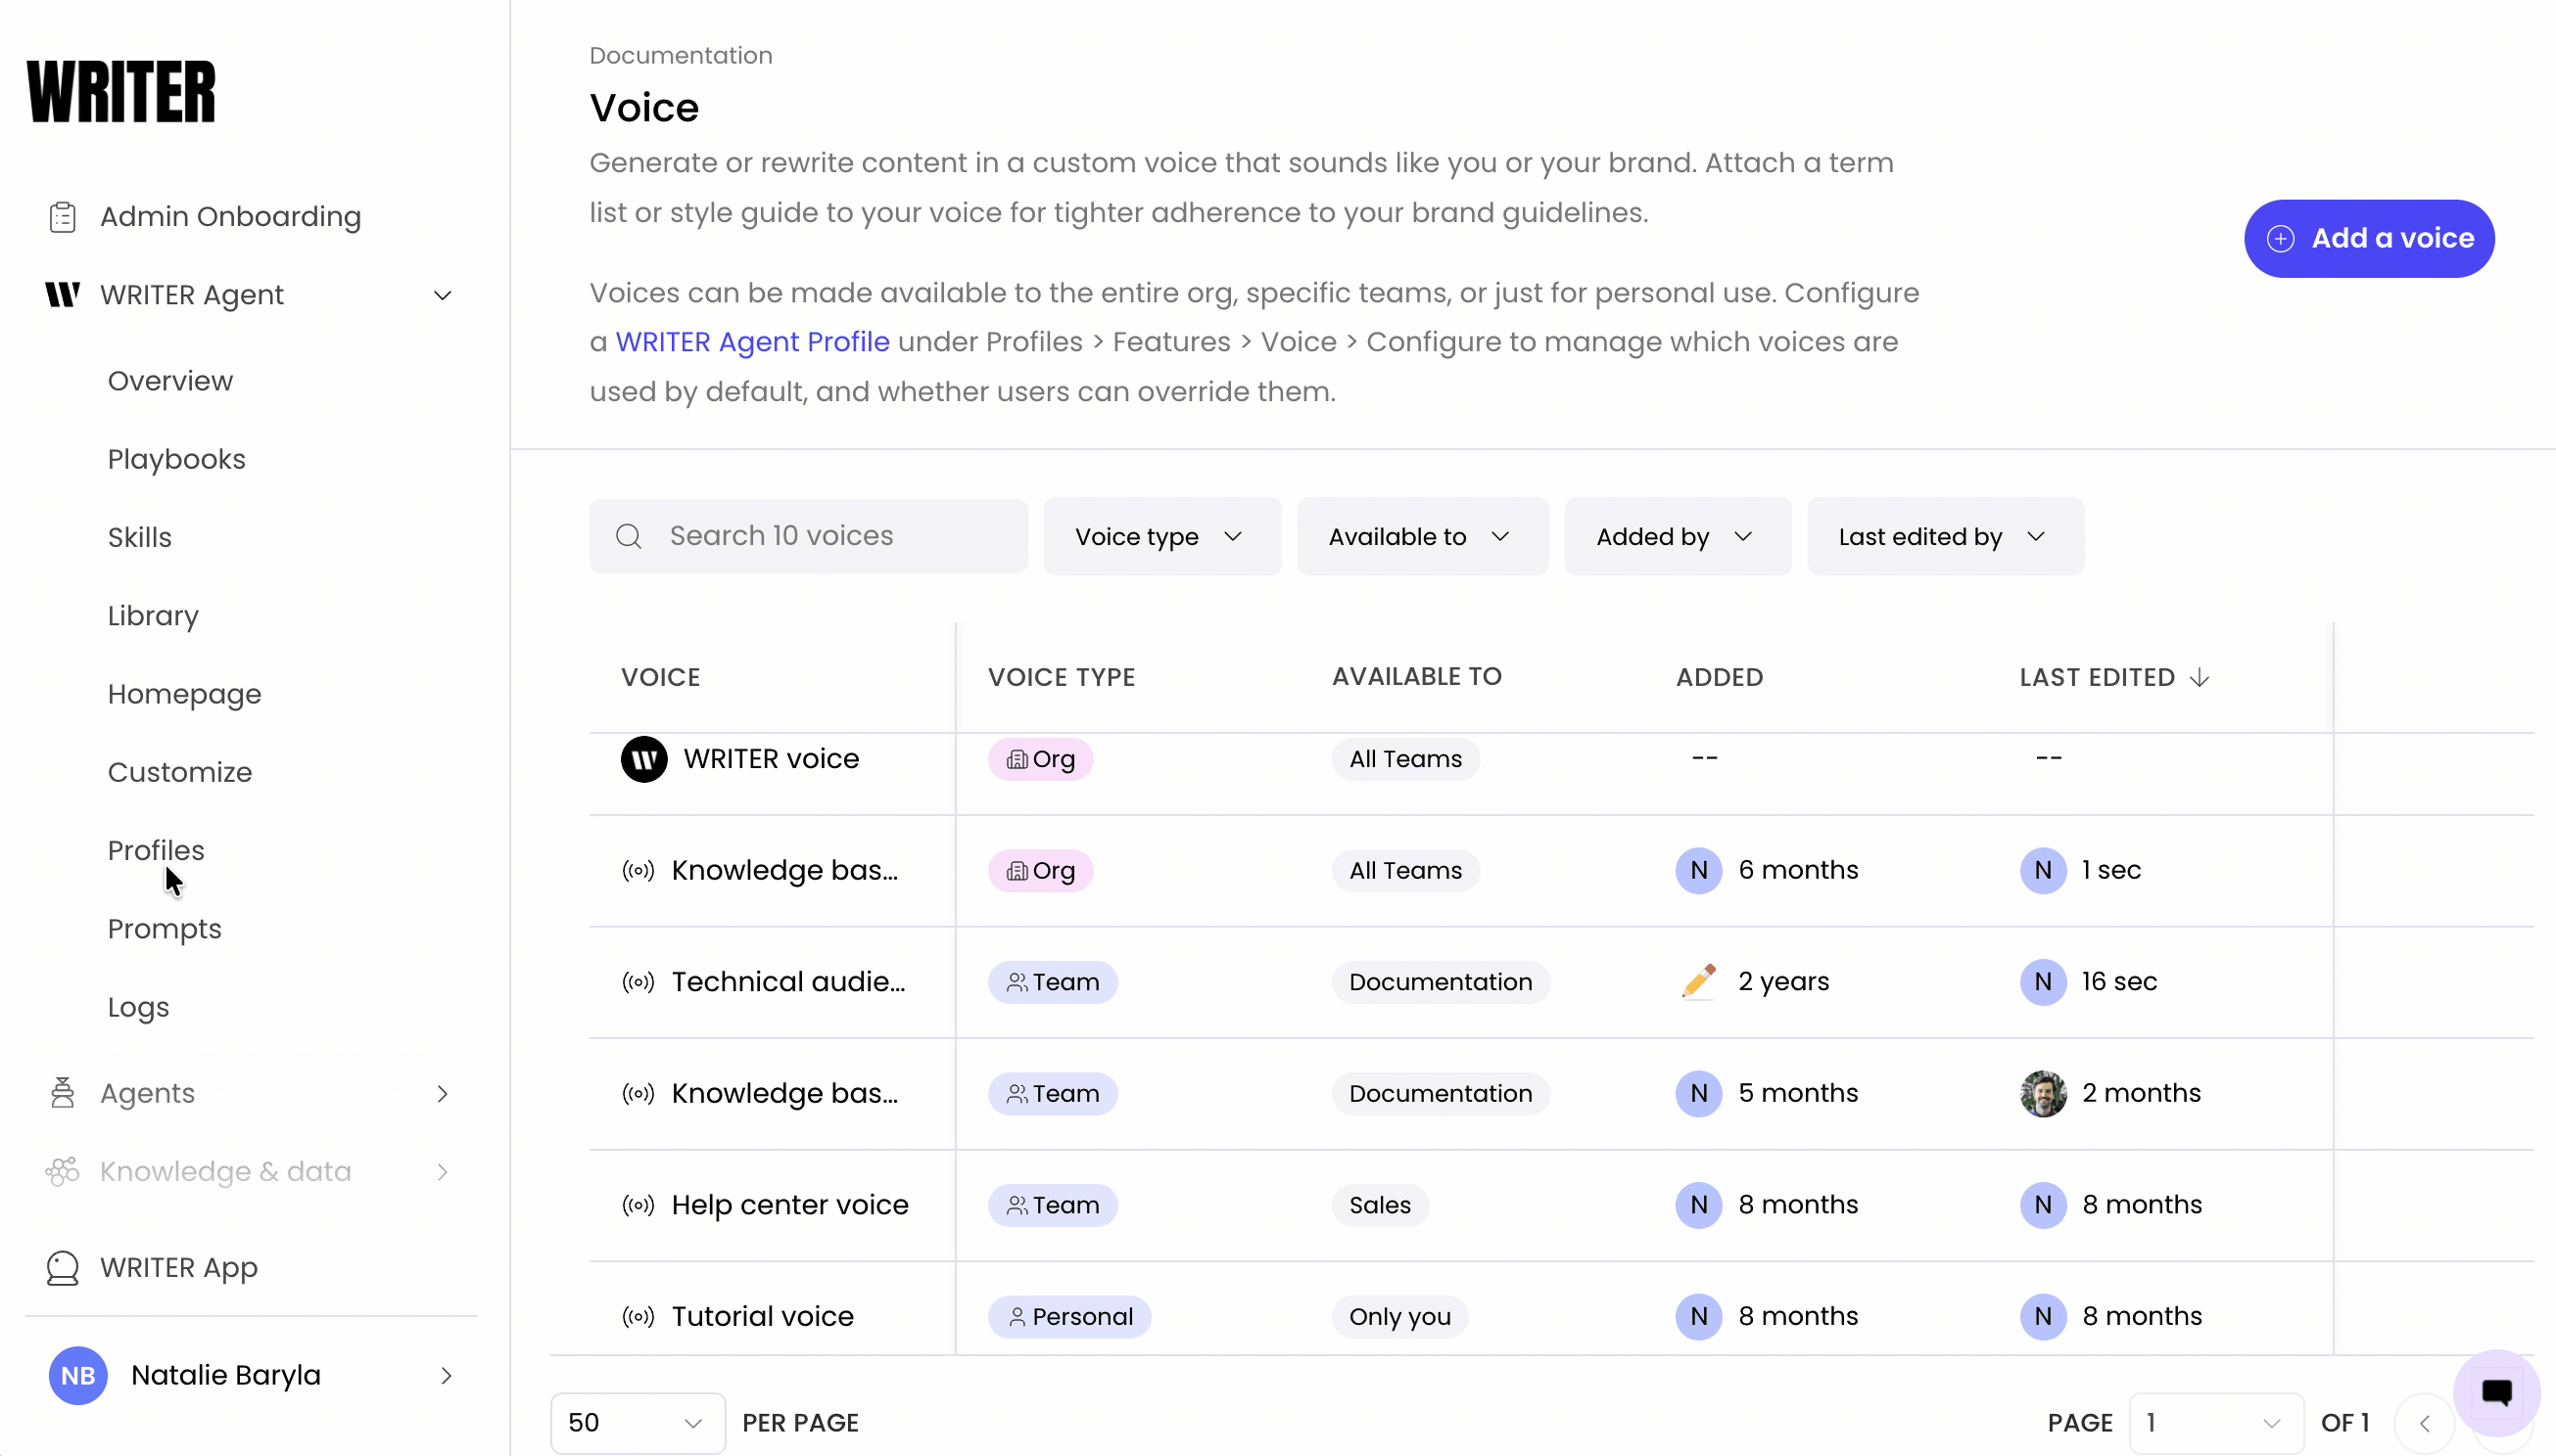Change the 50 per page dropdown
Screen dimensions: 2556x1456
pos(638,1422)
